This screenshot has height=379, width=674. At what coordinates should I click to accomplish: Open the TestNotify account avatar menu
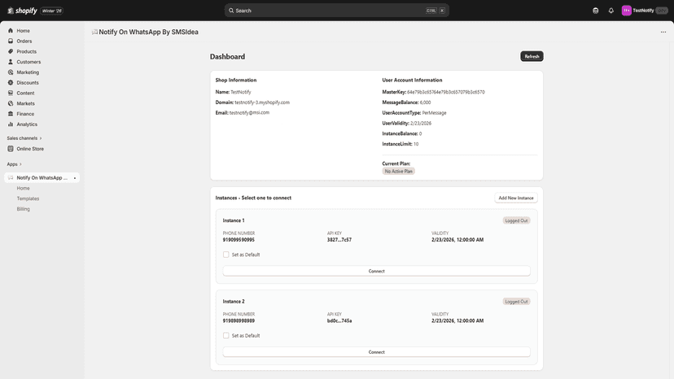pyautogui.click(x=626, y=11)
